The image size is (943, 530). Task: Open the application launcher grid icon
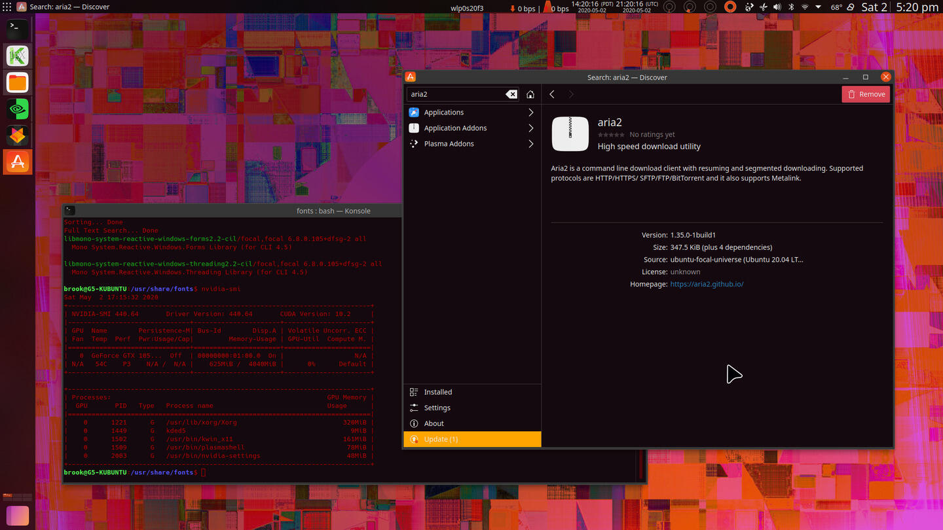(7, 7)
